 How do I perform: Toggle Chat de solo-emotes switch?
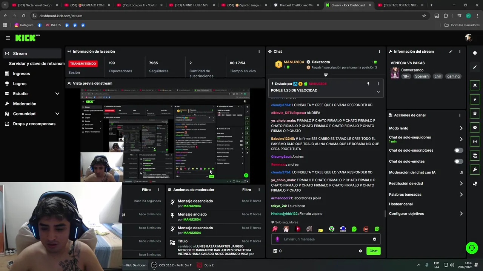(458, 161)
